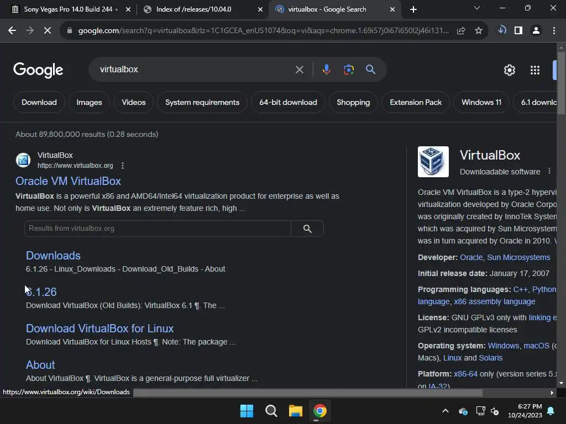The image size is (566, 424).
Task: Click the Oracle developer link
Action: tap(471, 257)
